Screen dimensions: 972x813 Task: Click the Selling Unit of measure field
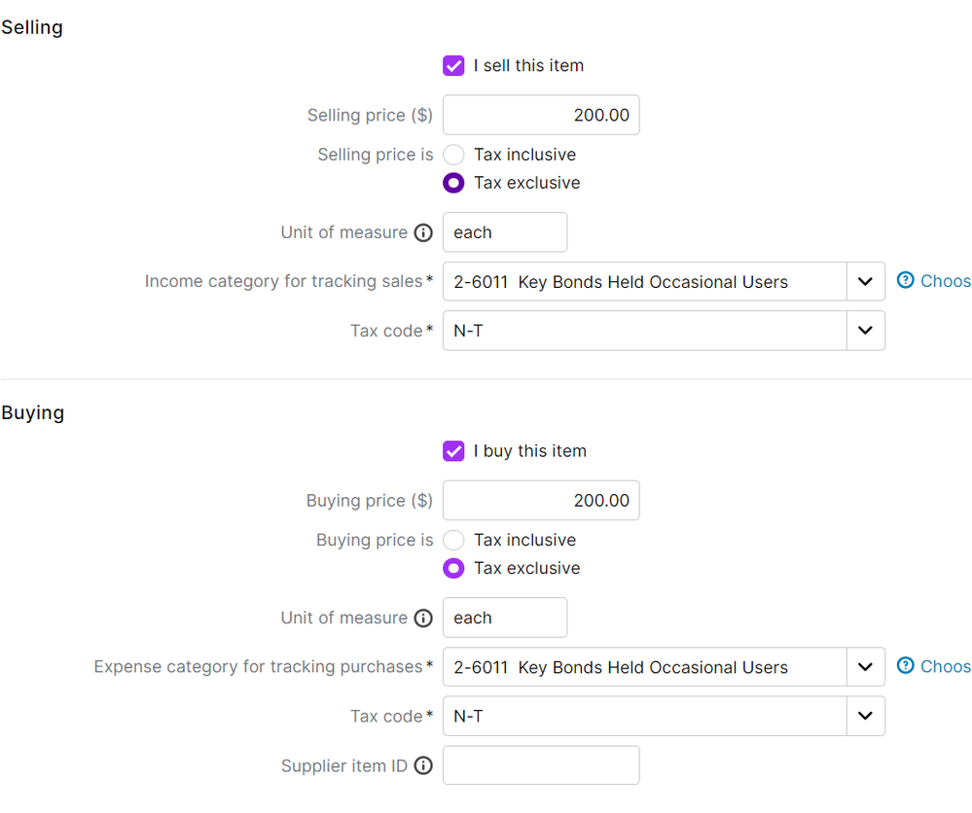point(504,232)
